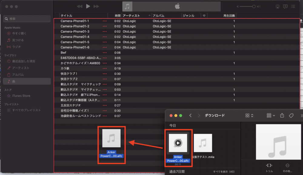Open アーティスト in the library sidebar
Screen dimensions: 303x175
click(21, 68)
